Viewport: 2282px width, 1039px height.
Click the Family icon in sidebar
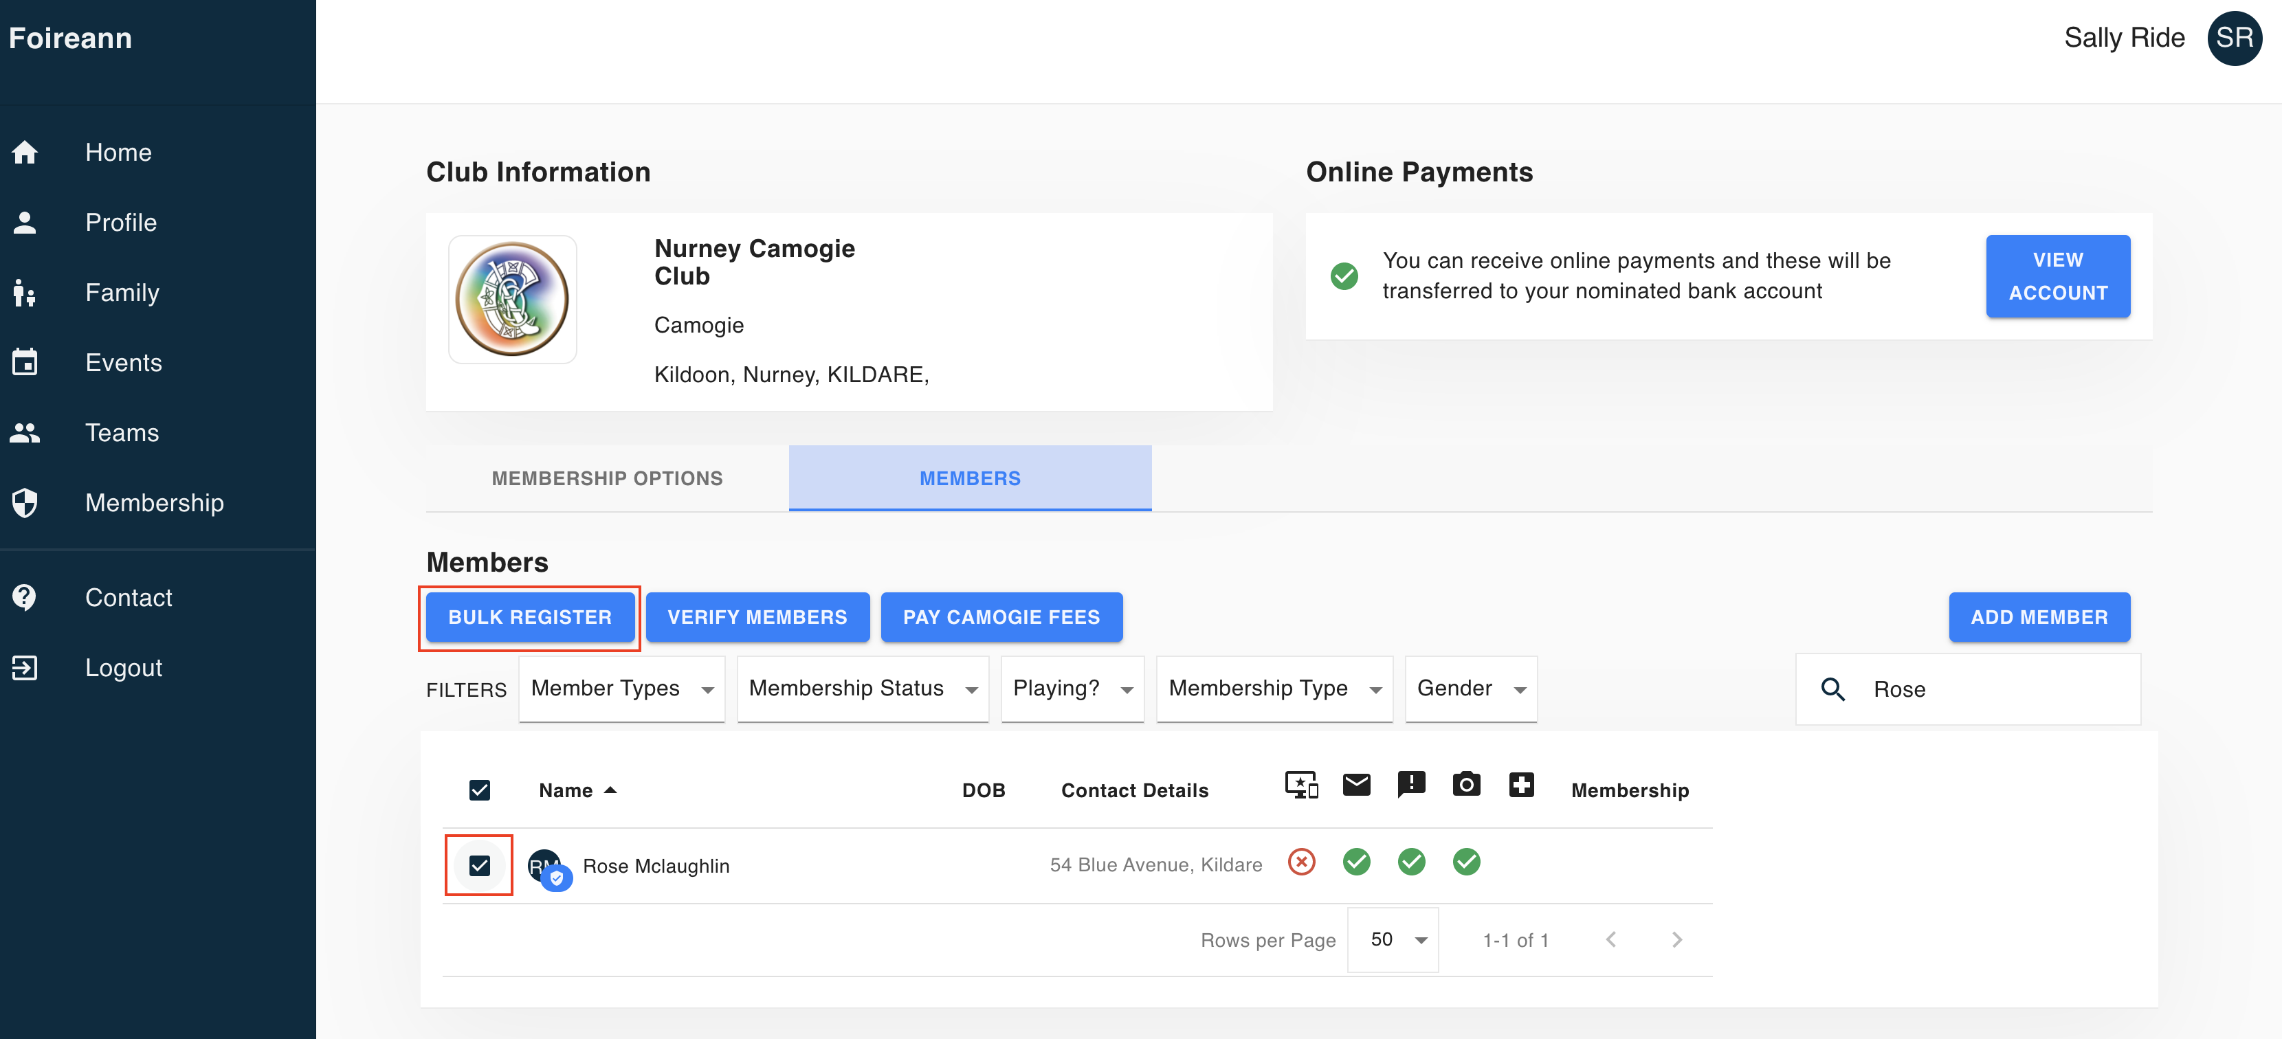click(25, 292)
